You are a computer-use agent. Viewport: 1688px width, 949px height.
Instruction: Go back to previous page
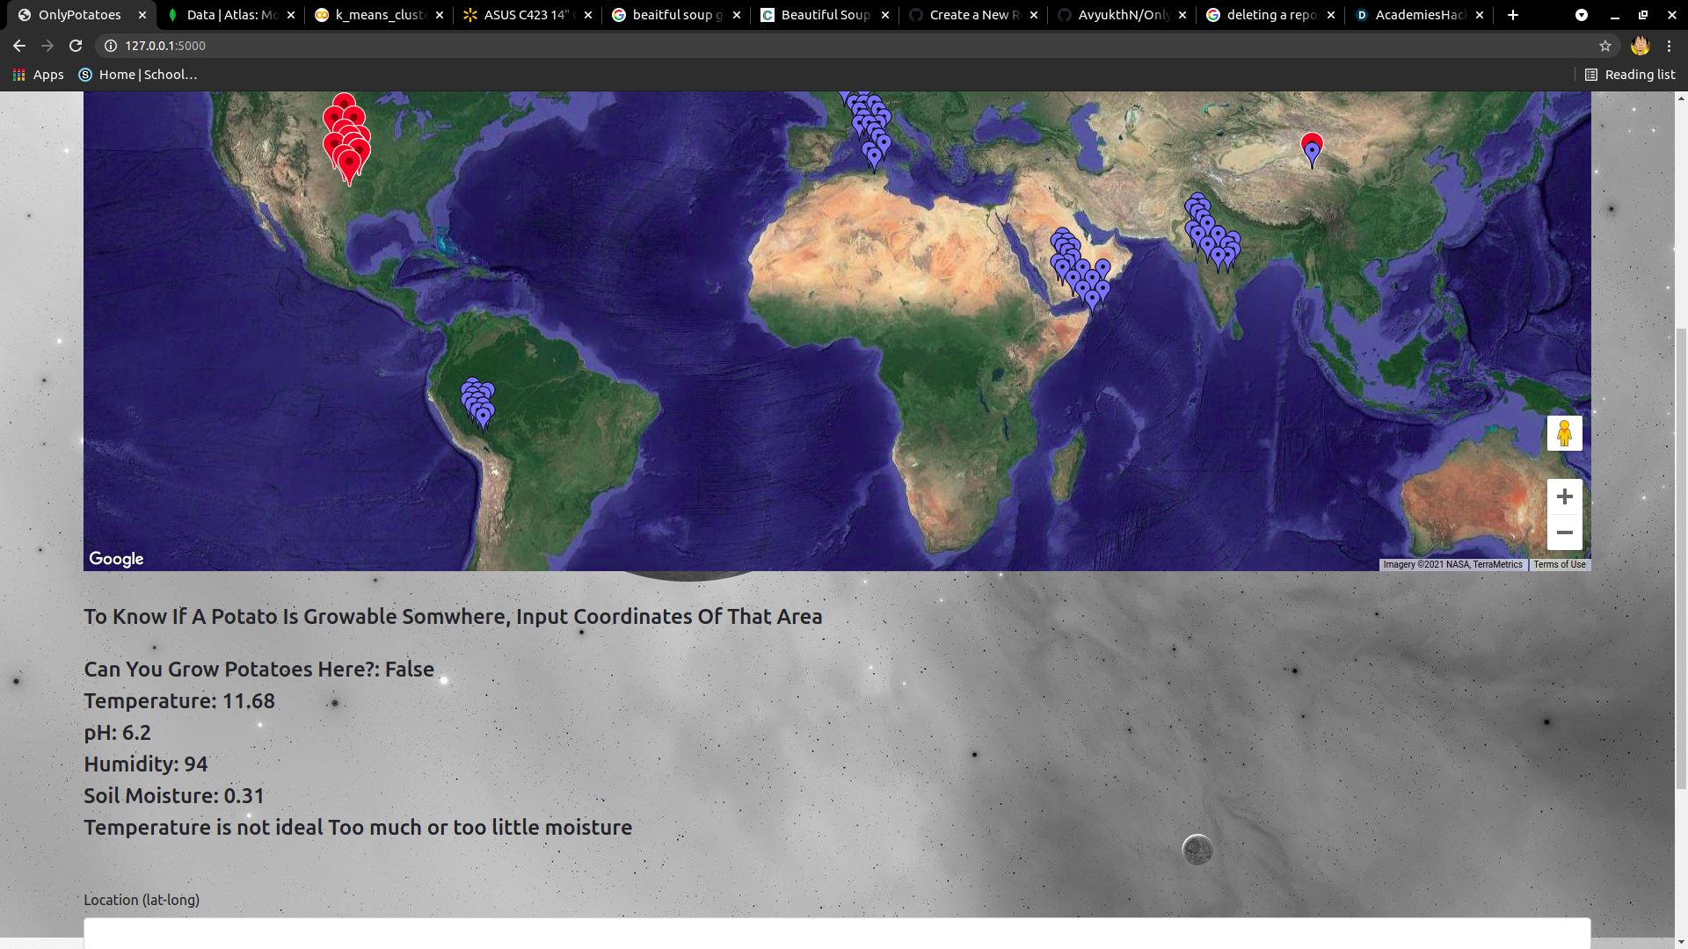point(19,46)
